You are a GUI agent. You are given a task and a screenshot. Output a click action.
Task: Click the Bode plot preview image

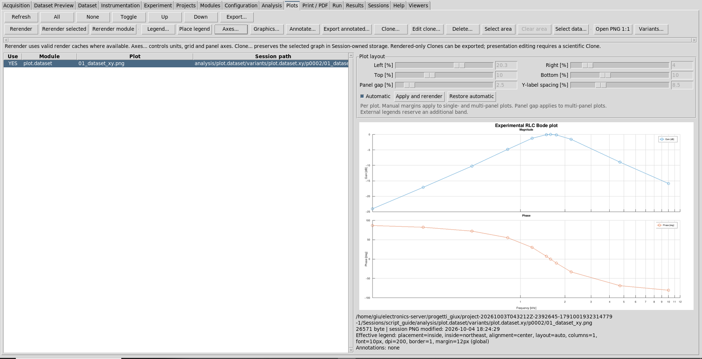[526, 216]
